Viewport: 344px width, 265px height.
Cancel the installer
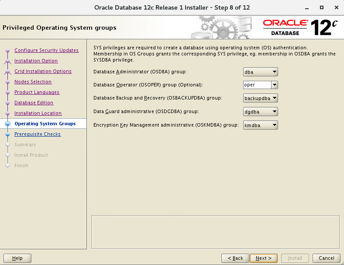tap(327, 258)
